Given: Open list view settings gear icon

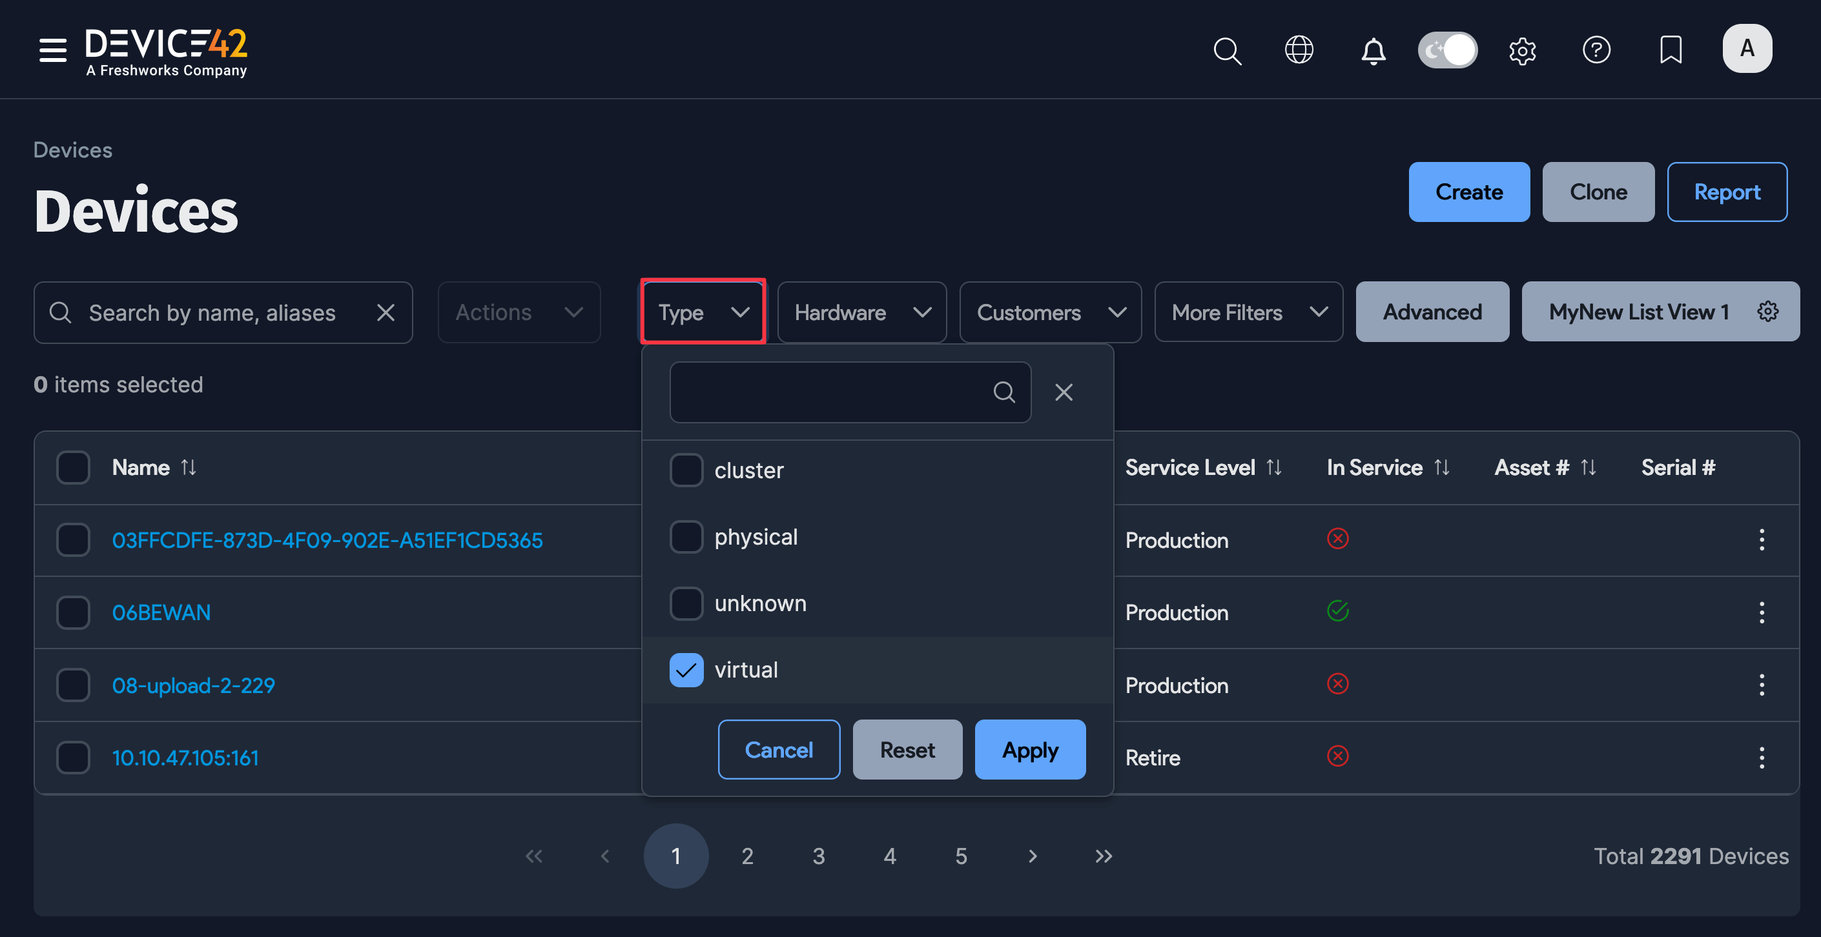Looking at the screenshot, I should coord(1768,312).
